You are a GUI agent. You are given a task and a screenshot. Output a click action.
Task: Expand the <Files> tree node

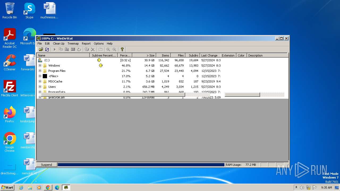(40, 76)
